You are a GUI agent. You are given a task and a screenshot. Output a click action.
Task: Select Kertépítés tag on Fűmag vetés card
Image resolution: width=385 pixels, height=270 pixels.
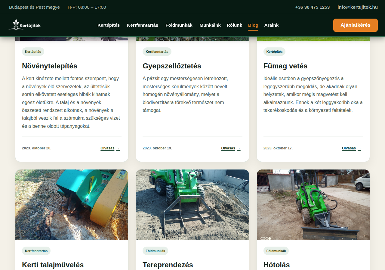tap(274, 52)
